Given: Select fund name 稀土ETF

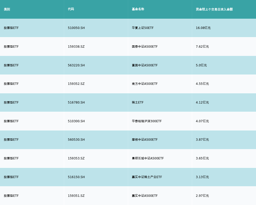Looking at the screenshot, I should coord(138,102).
